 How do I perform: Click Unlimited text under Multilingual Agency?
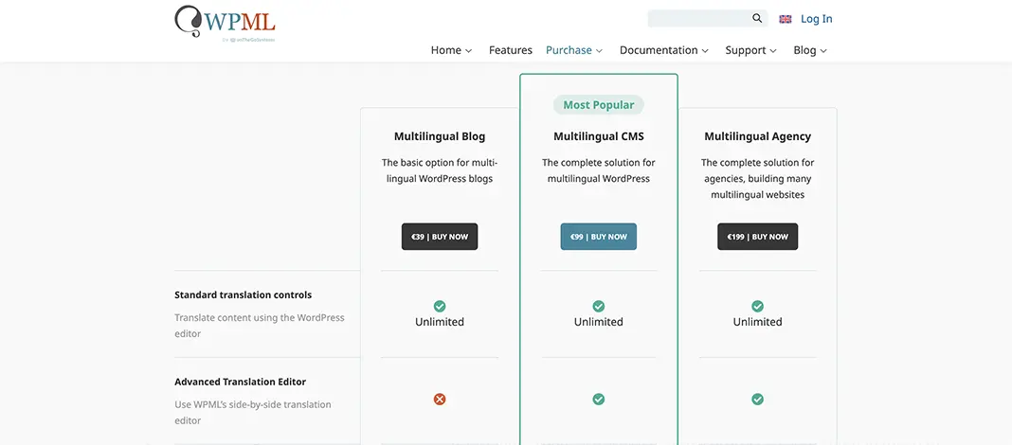[758, 322]
